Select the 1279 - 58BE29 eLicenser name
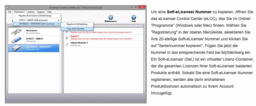256x106 pixels. tap(34, 39)
